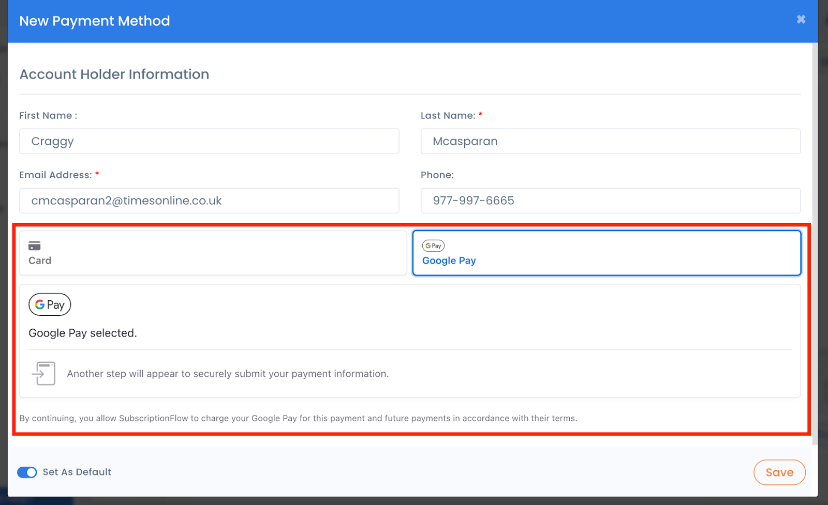Click the redirect step icon
The width and height of the screenshot is (828, 505).
click(44, 373)
